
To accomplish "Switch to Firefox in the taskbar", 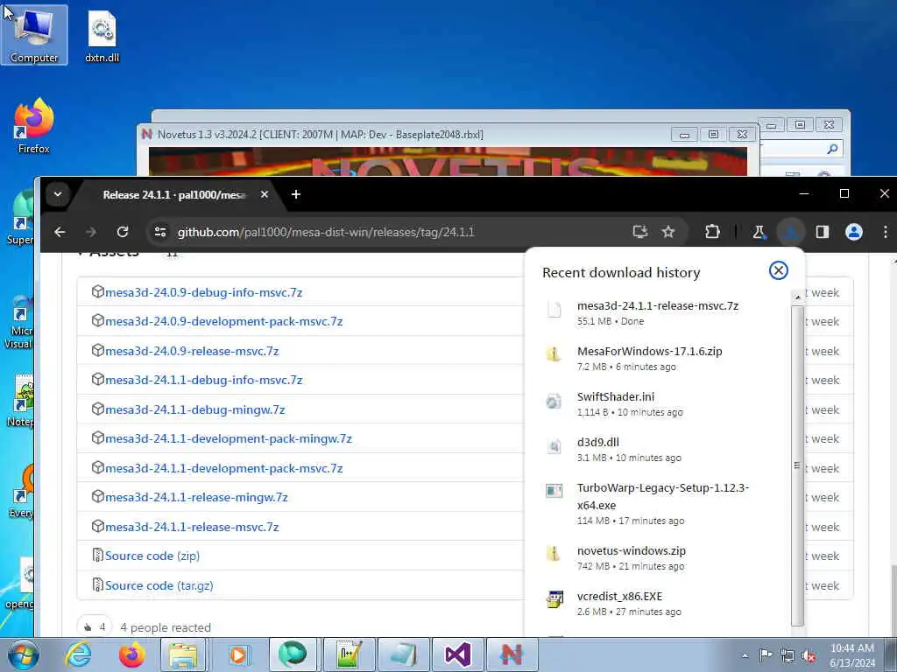I will (x=131, y=654).
